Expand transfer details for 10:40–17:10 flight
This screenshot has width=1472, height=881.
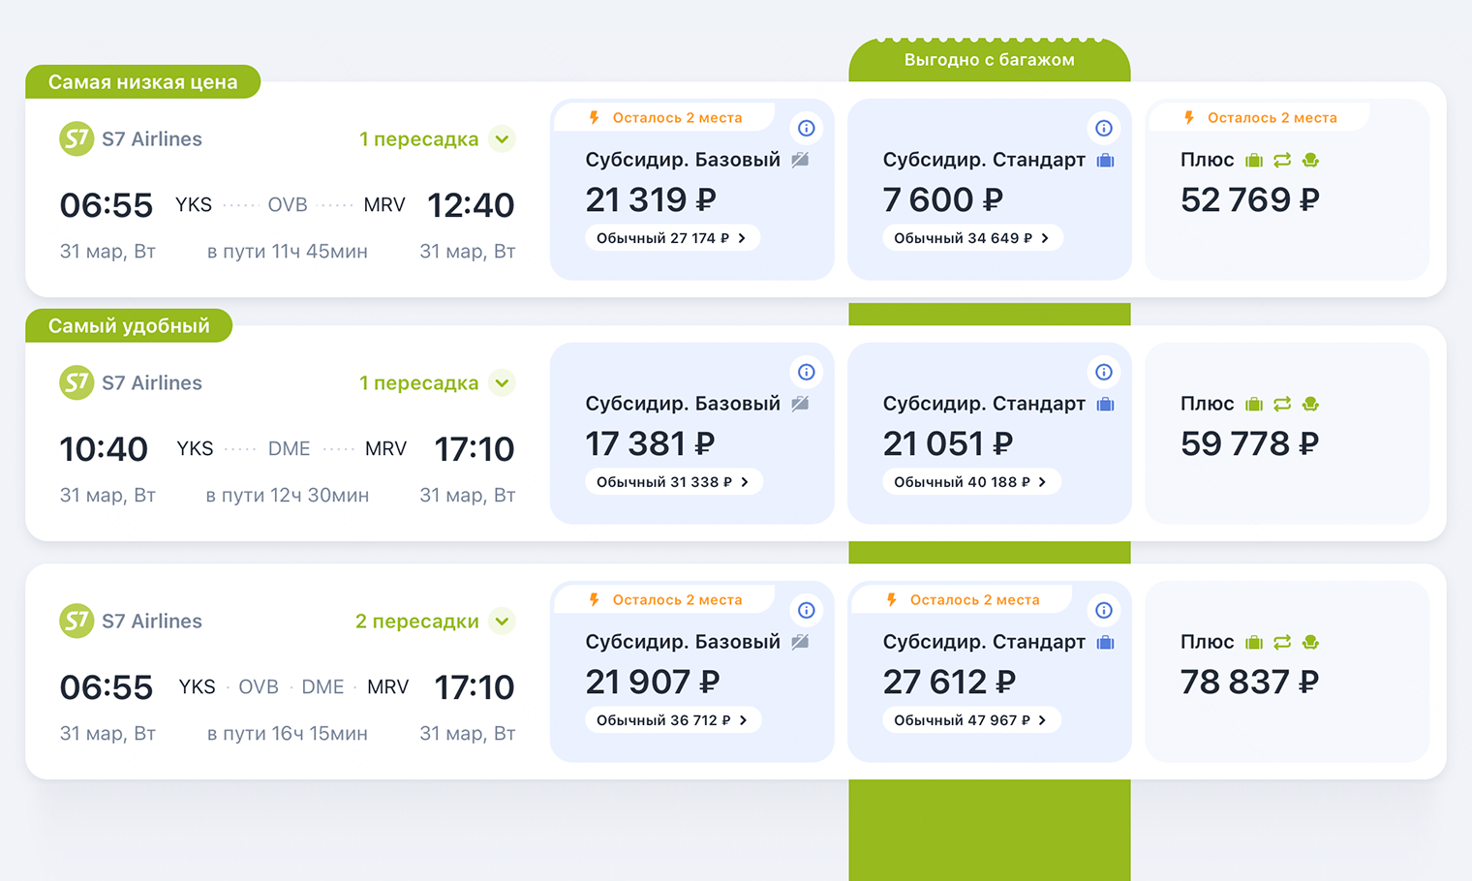point(502,382)
